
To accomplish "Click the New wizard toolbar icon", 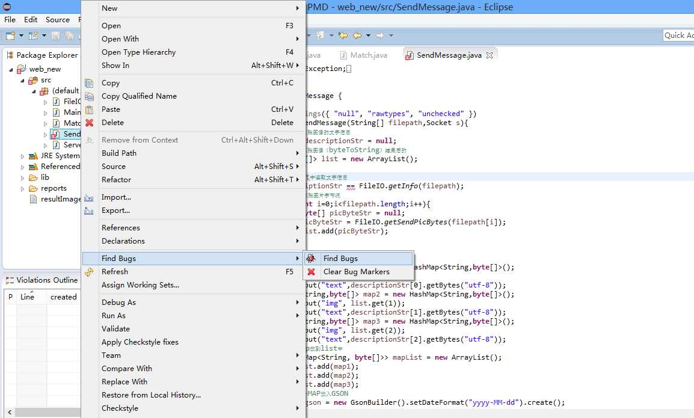I will click(10, 35).
